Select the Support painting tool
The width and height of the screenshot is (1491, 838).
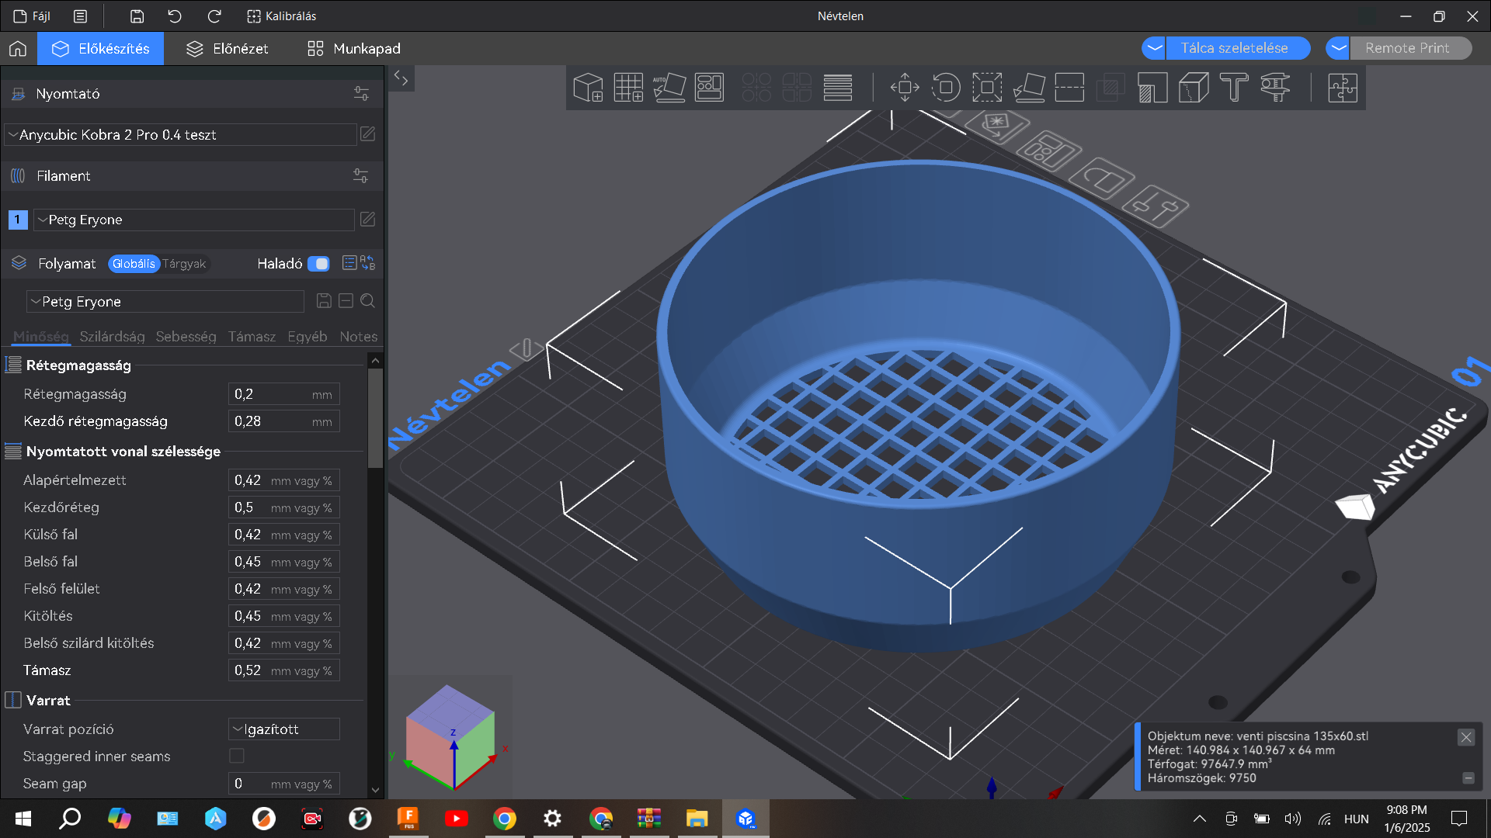point(1152,88)
